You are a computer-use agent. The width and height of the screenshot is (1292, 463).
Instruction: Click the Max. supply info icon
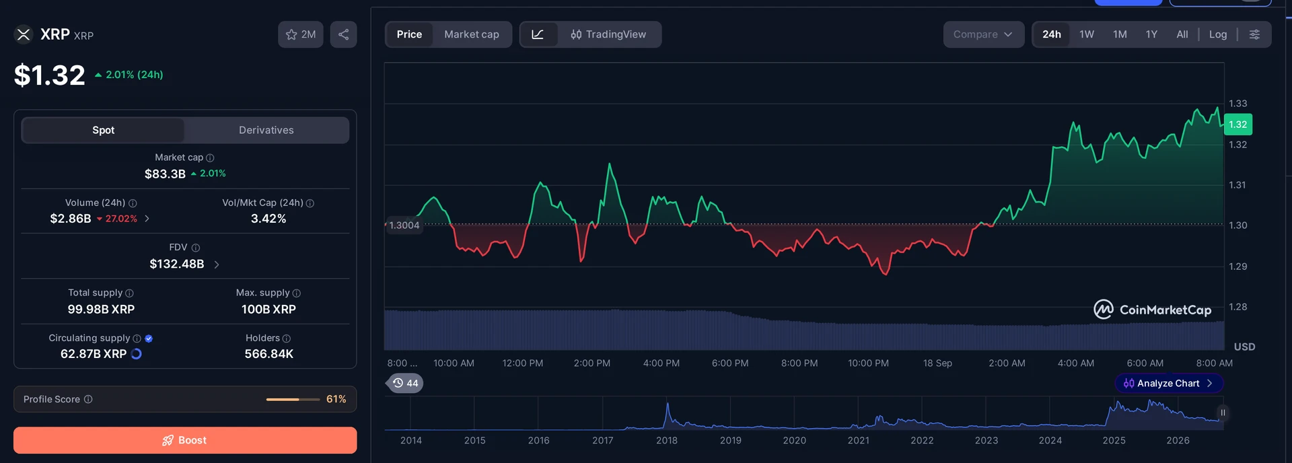297,293
